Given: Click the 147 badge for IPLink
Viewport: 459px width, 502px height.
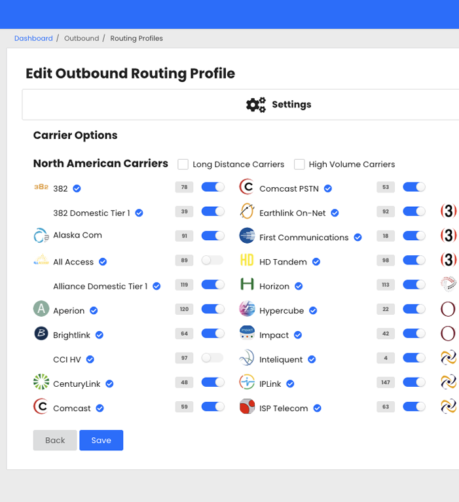Looking at the screenshot, I should (x=386, y=383).
